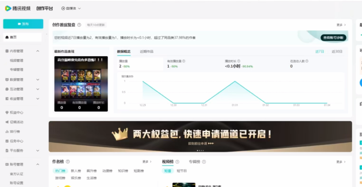The image size is (362, 187).
Task: Go to 首页 in the sidebar
Action: coord(22,37)
